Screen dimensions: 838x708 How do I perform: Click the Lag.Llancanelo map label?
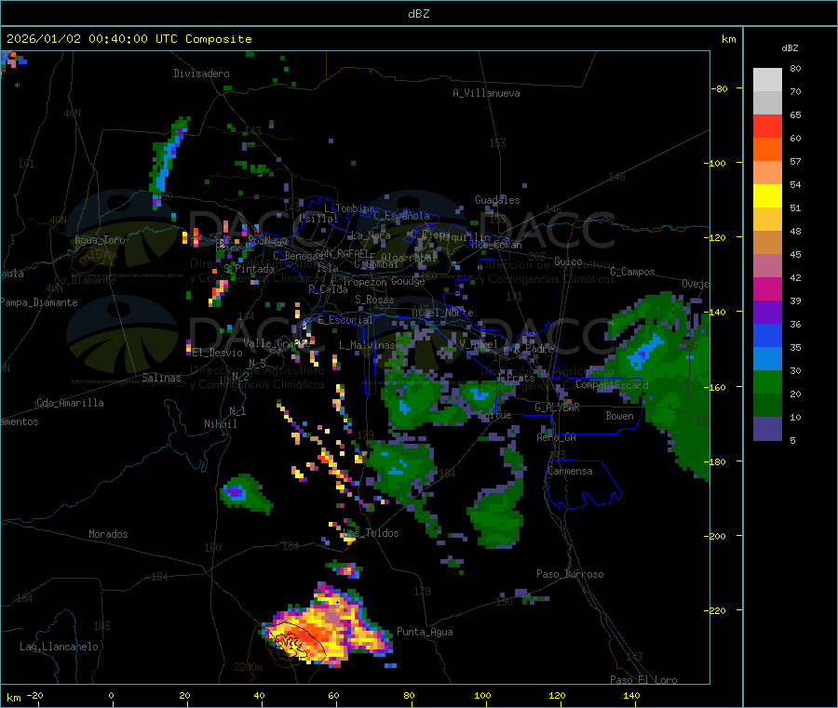[60, 647]
